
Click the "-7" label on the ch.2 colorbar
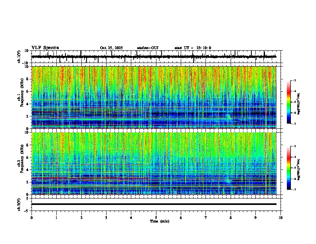(x=294, y=189)
